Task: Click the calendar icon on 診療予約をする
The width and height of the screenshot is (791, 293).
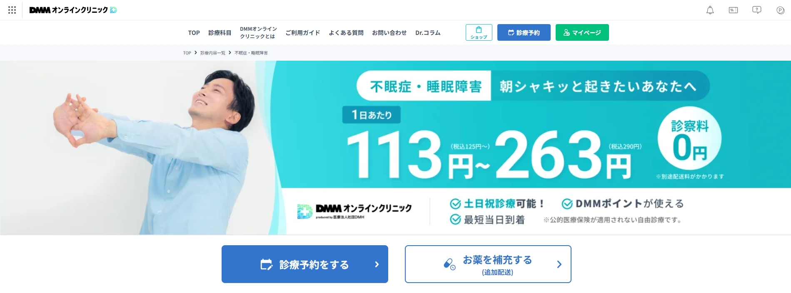Action: pos(267,264)
